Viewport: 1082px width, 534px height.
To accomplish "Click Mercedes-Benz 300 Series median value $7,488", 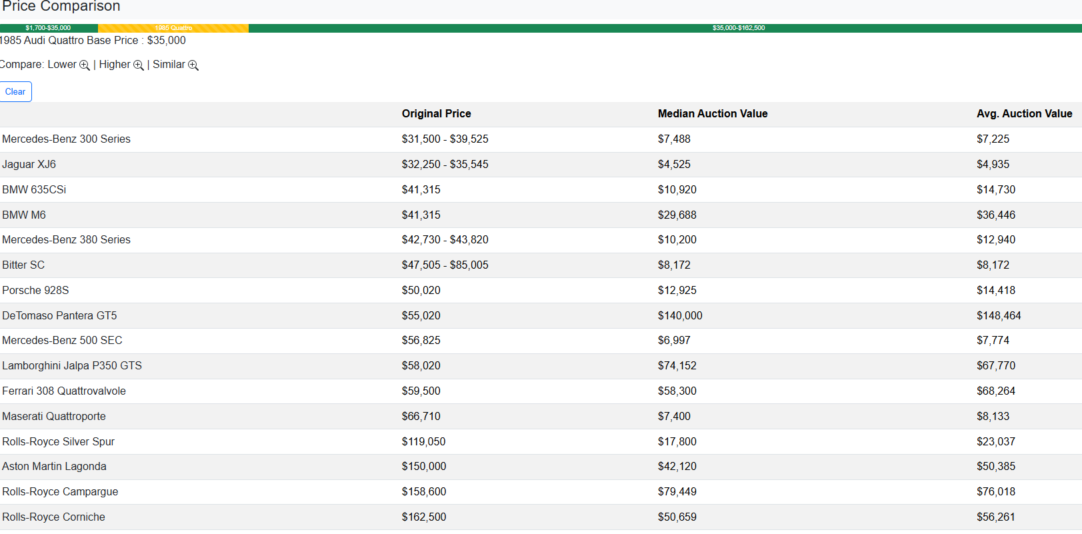I will [674, 139].
